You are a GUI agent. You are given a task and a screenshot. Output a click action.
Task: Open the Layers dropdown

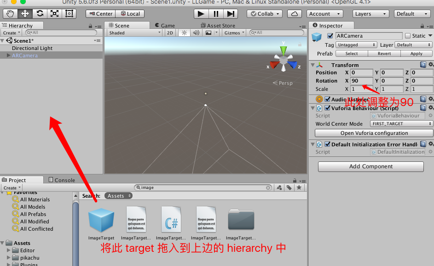tap(370, 14)
